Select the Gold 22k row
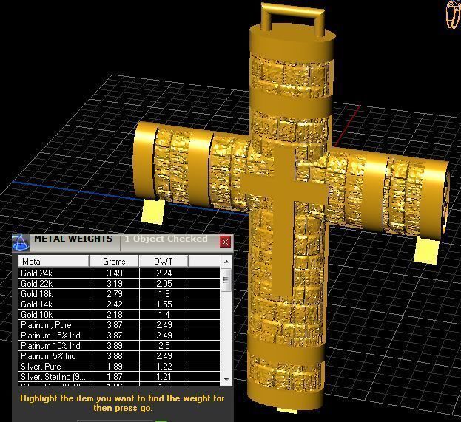 pos(119,284)
